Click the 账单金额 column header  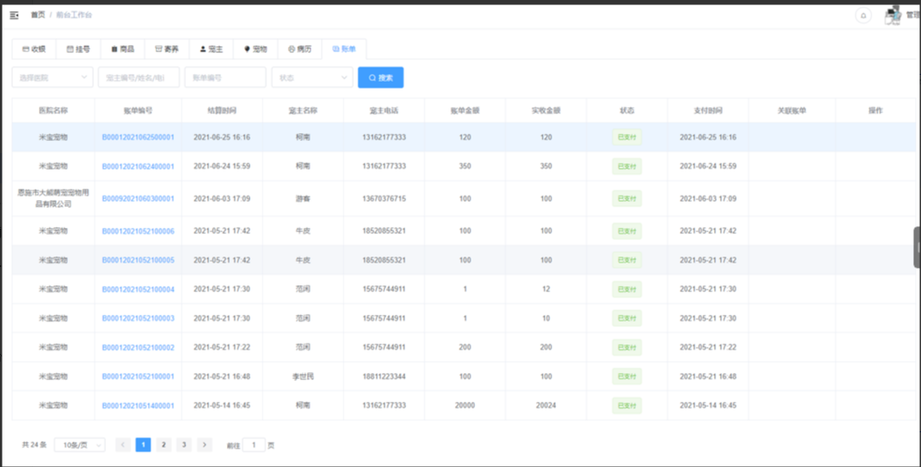465,110
